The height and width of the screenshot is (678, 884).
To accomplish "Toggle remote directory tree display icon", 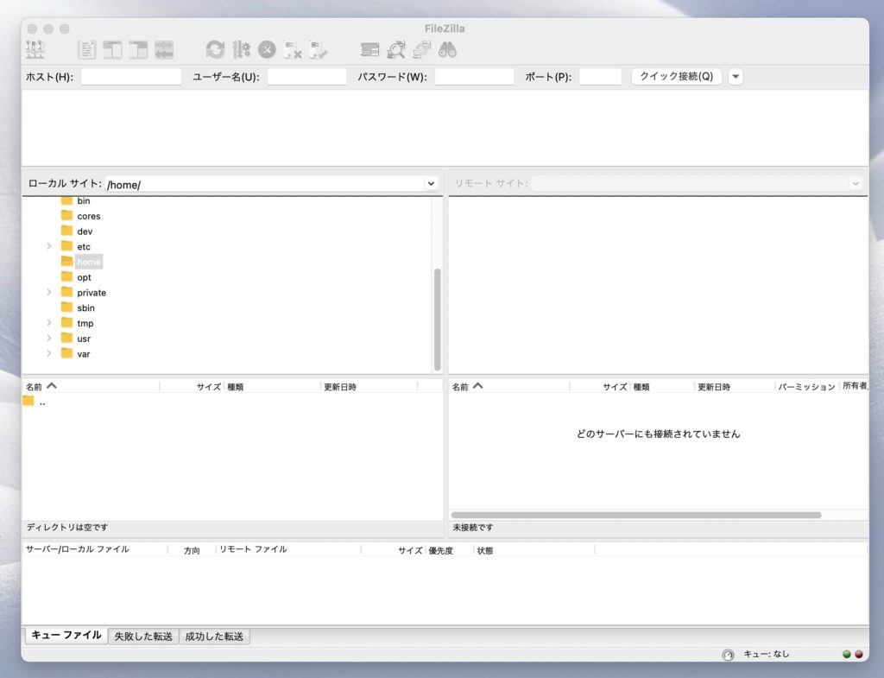I will 138,50.
